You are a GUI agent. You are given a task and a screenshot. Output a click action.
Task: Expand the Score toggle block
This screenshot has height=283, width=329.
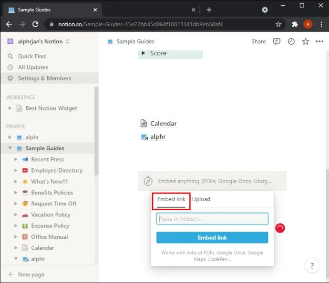click(144, 53)
